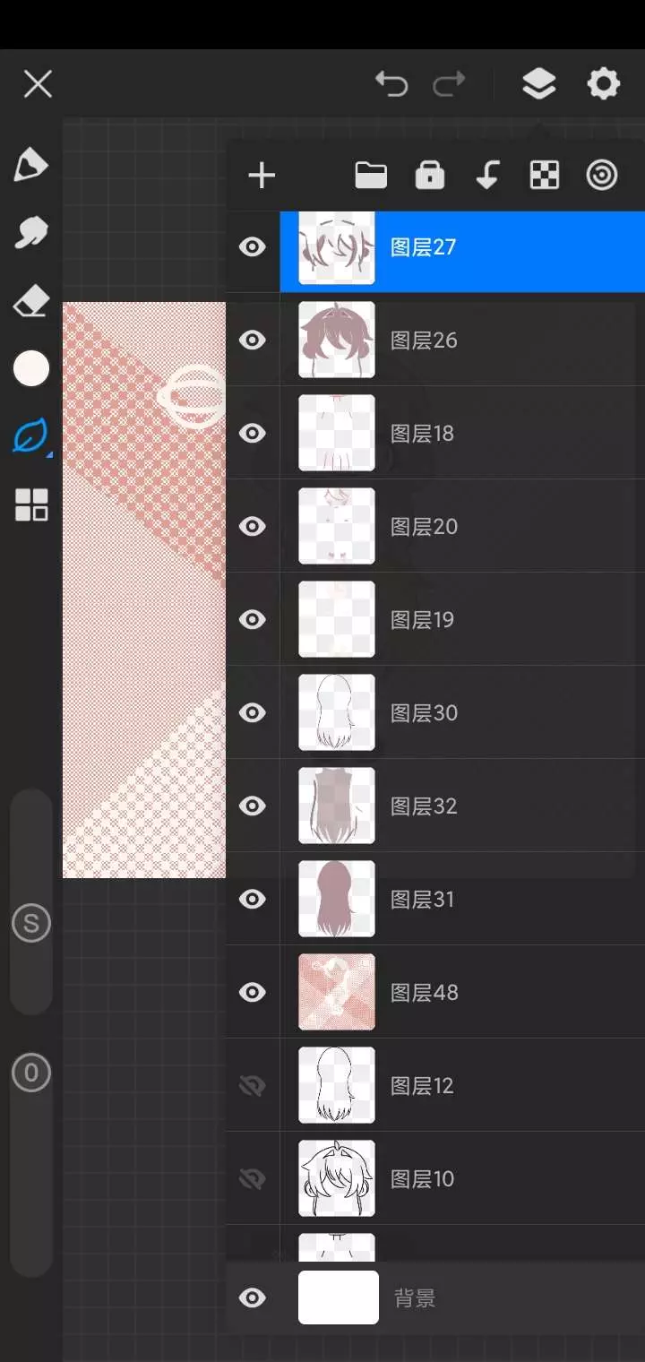
Task: Merge layer down with arrow icon
Action: tap(487, 176)
